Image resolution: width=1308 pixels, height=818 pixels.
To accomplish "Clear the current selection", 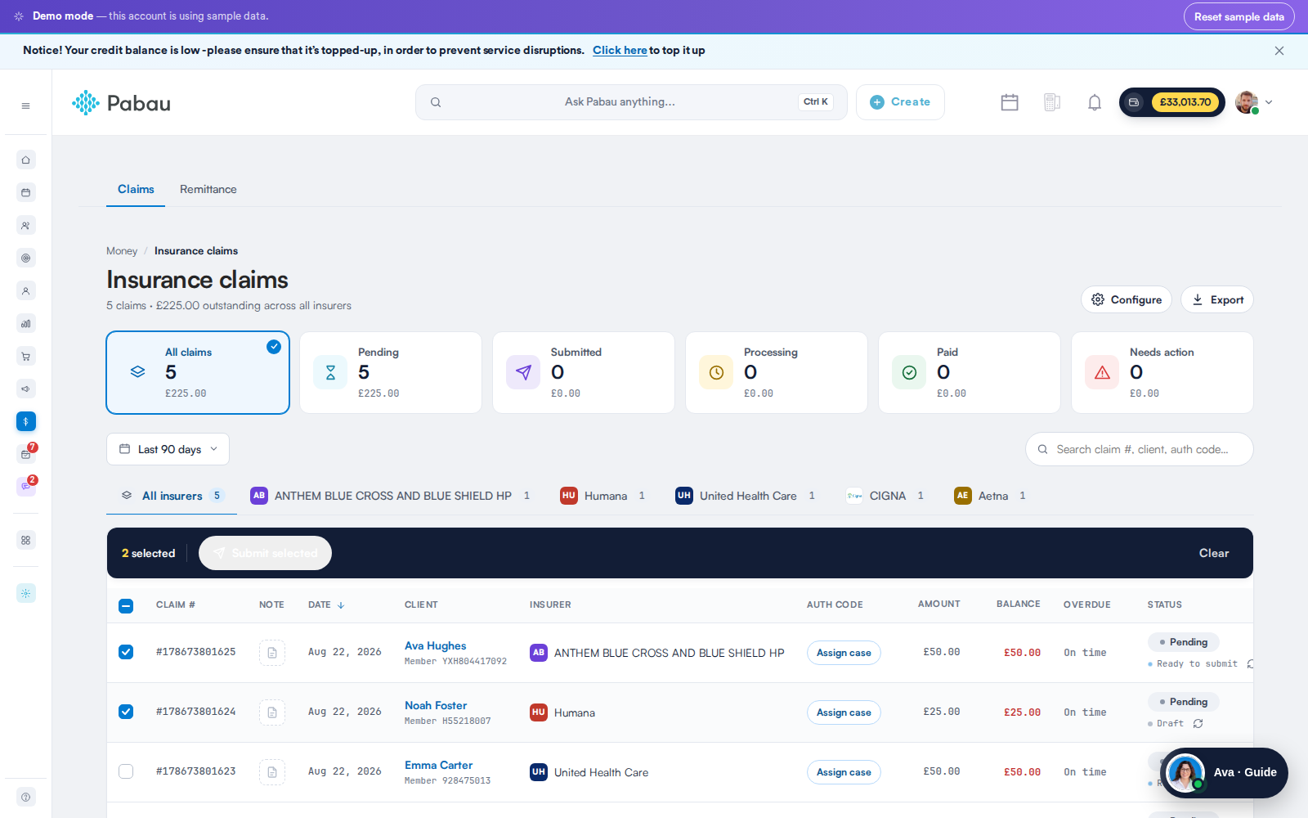I will (x=1213, y=553).
